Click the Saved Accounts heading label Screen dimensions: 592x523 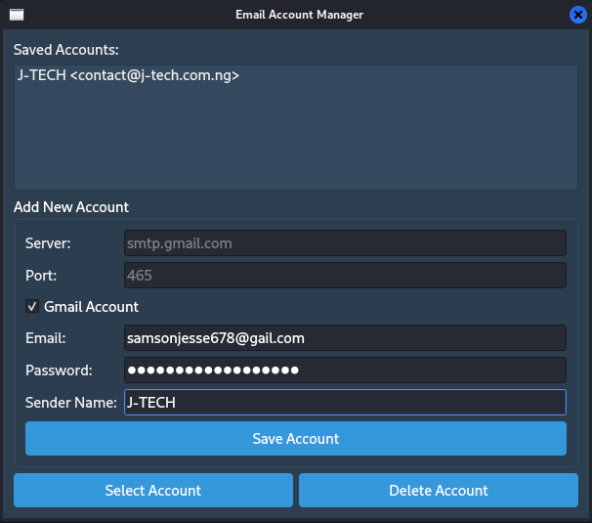[x=65, y=49]
